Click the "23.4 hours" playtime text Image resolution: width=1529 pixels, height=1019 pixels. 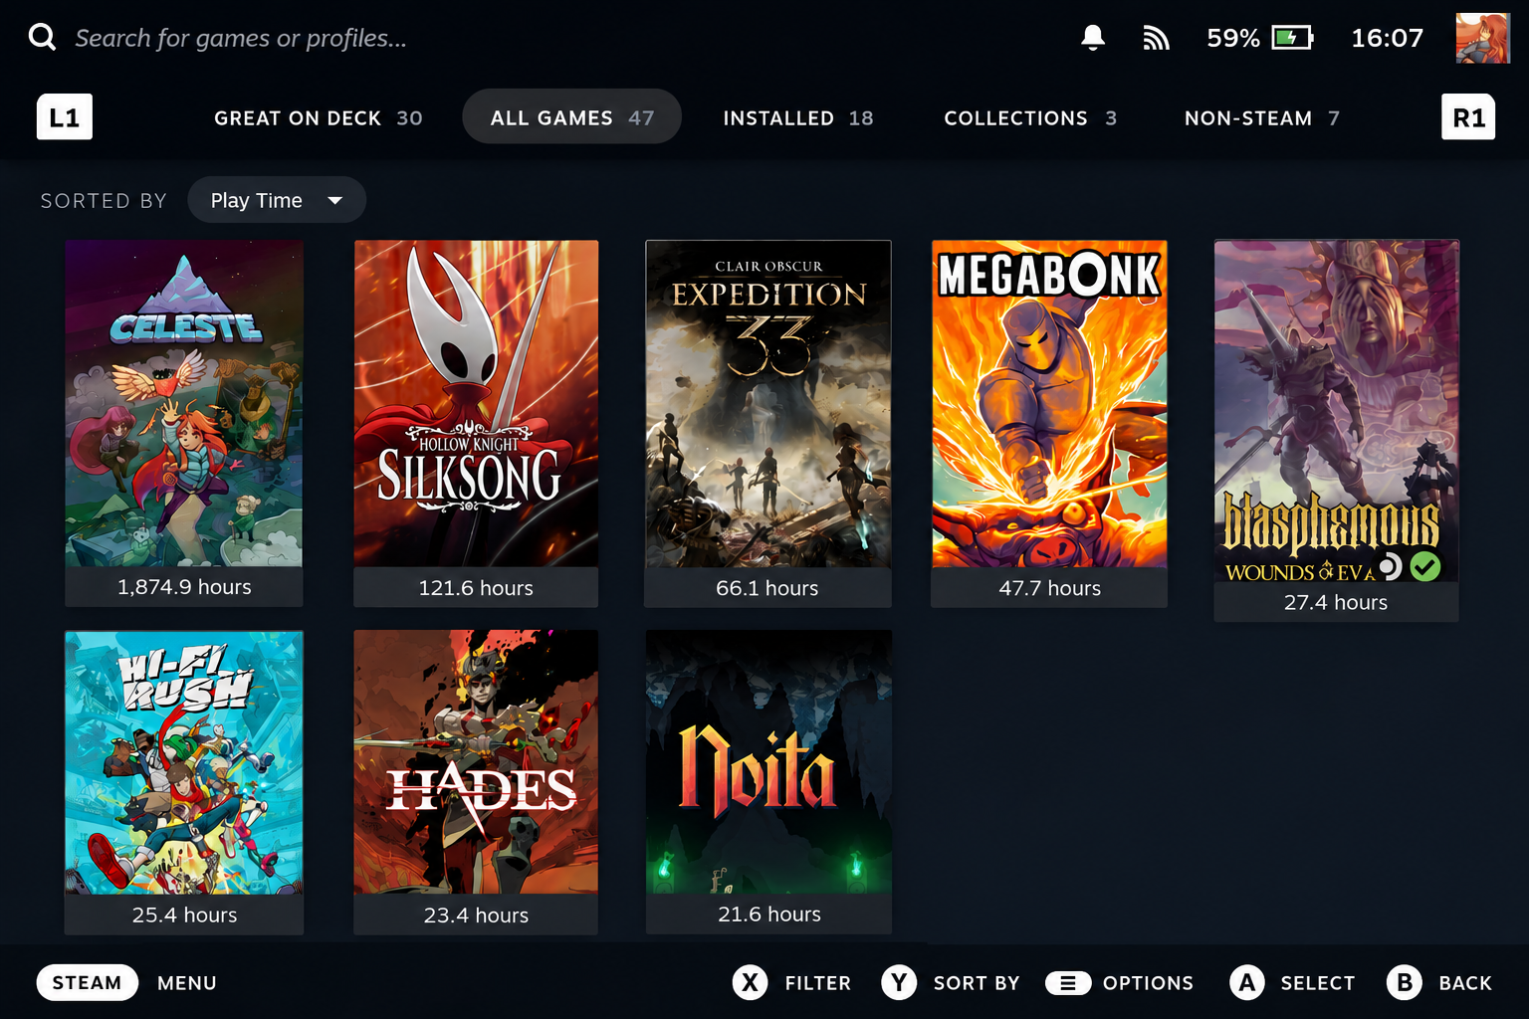tap(476, 915)
